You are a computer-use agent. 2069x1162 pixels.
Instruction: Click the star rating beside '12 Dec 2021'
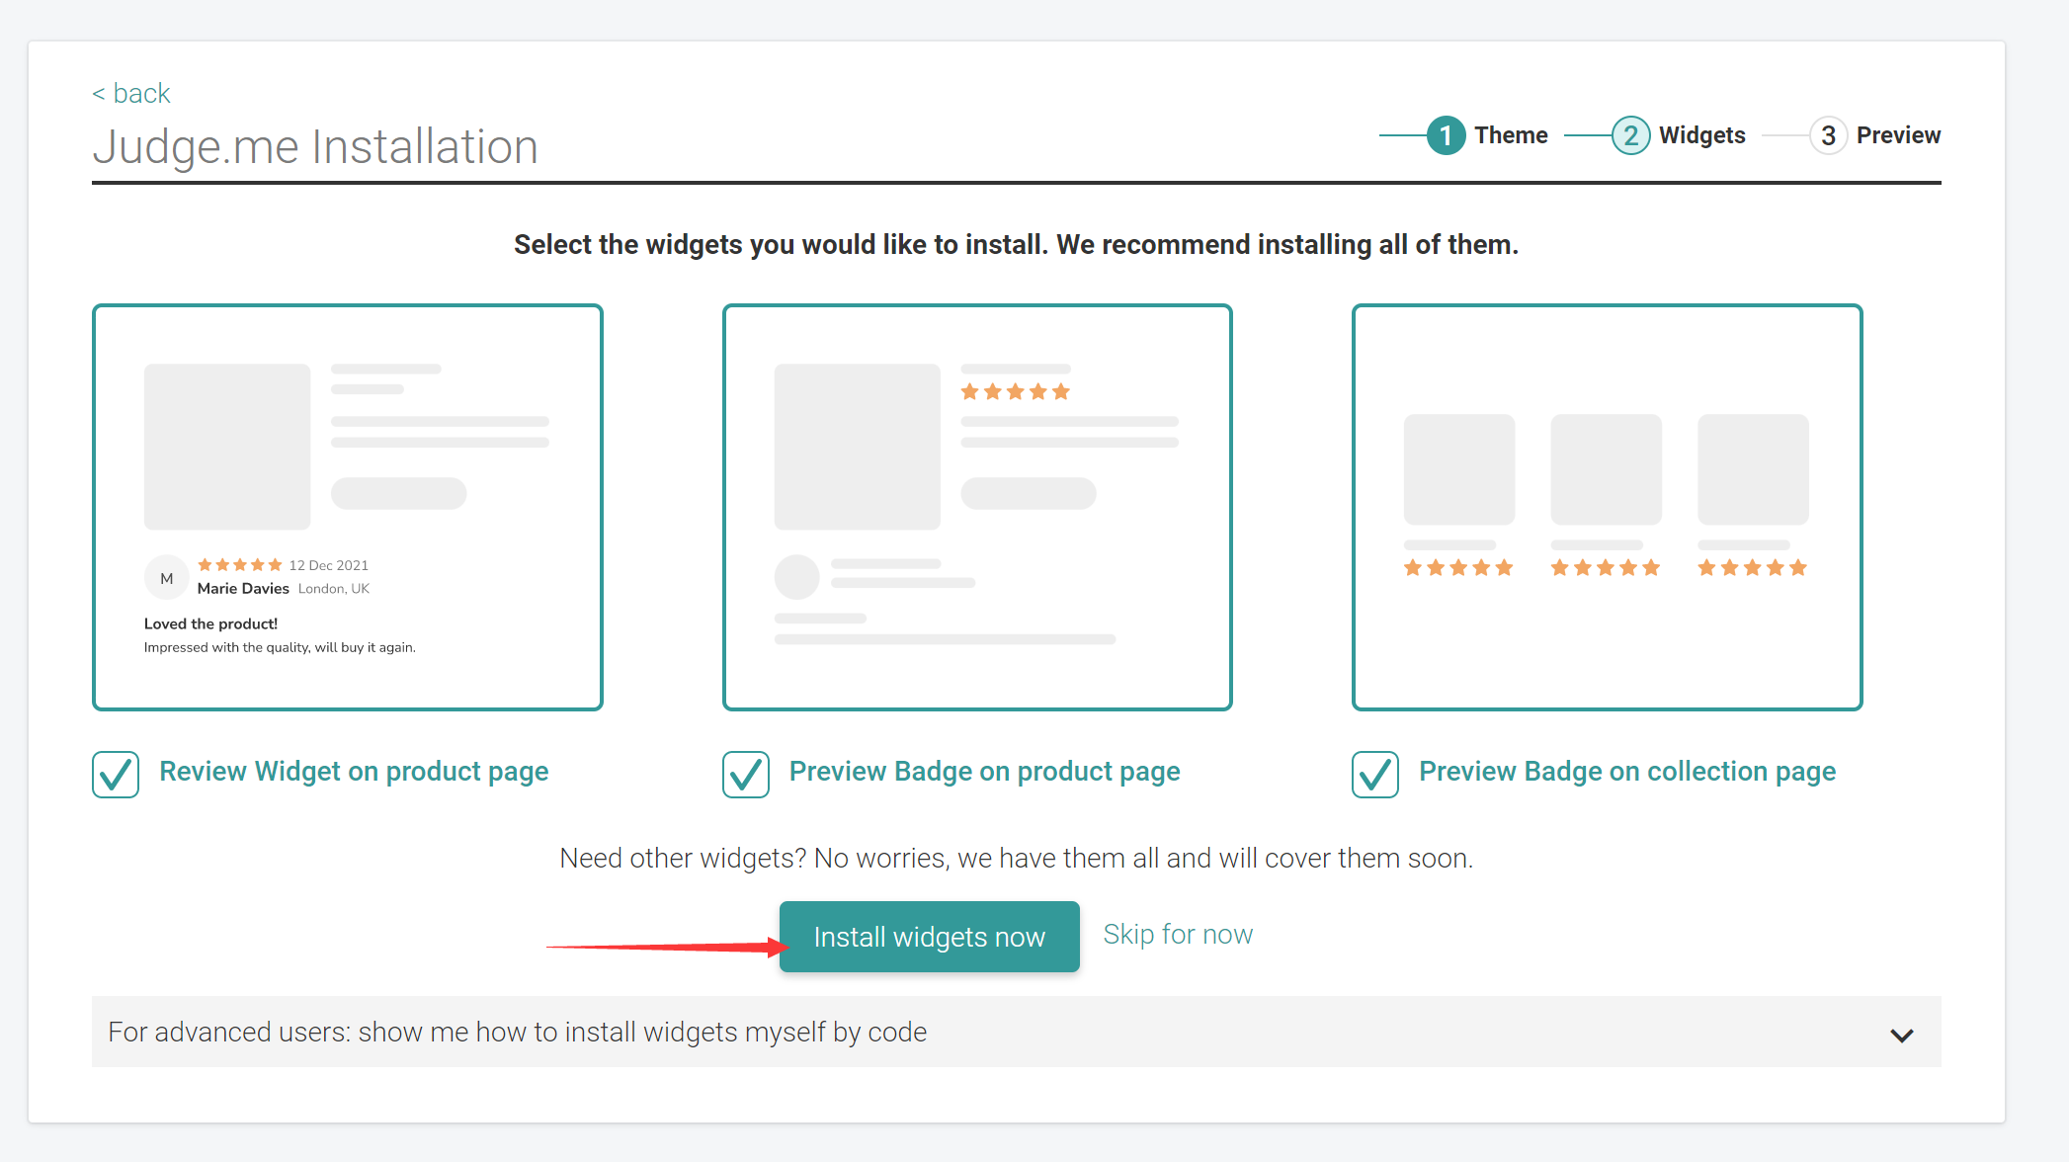240,565
